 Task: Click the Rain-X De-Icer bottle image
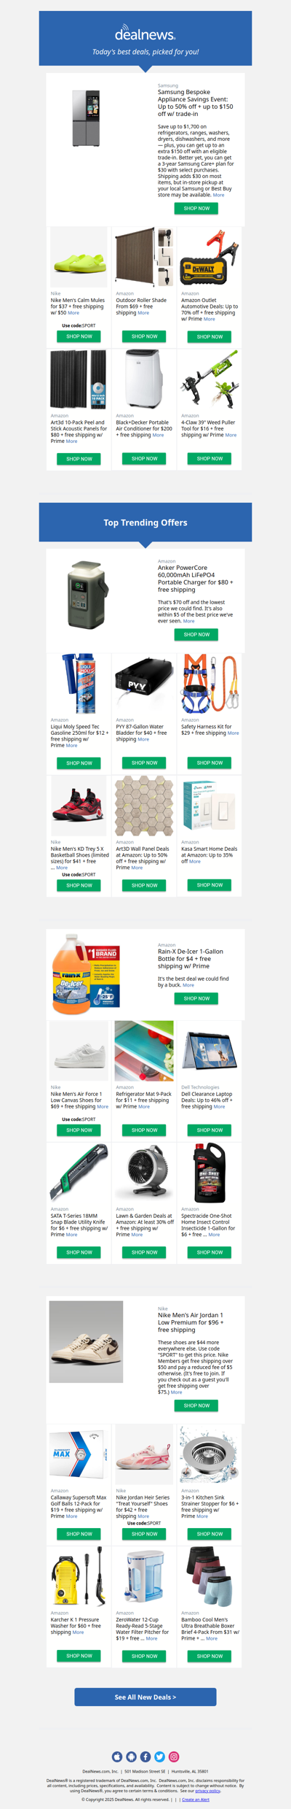click(87, 973)
